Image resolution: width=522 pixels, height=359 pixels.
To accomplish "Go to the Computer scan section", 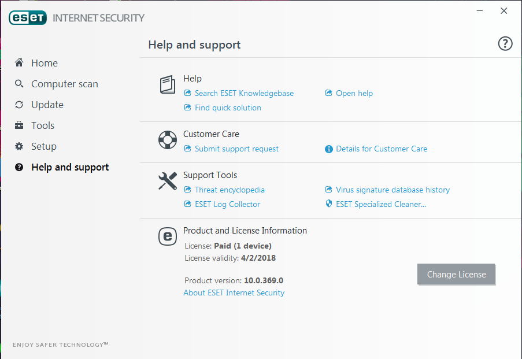I will point(65,84).
